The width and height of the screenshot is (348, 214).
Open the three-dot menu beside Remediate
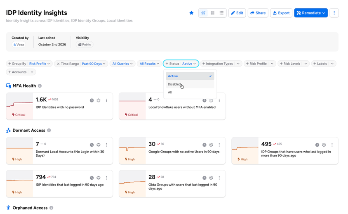click(334, 13)
